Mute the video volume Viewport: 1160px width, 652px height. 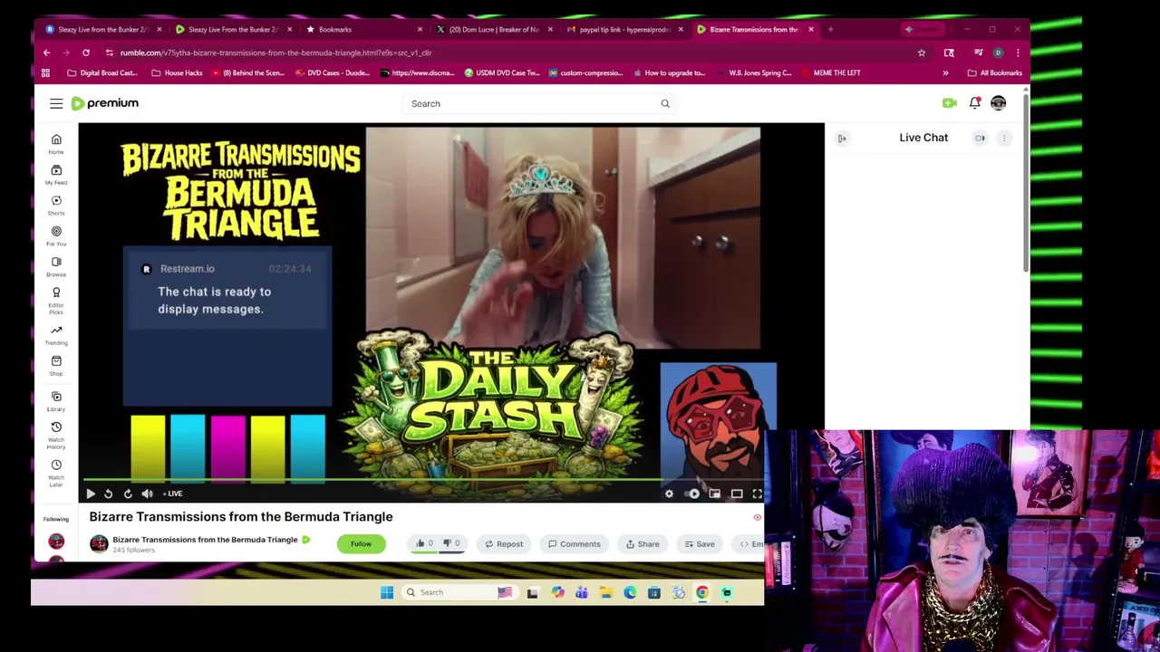[x=147, y=494]
